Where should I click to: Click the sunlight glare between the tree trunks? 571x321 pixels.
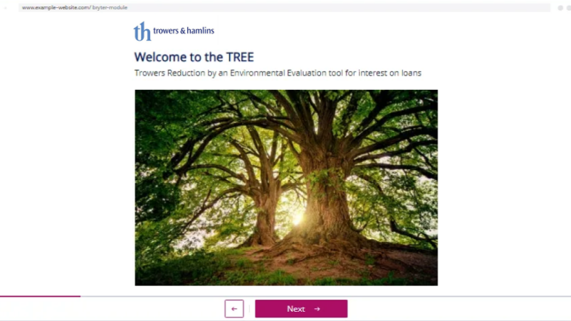click(x=297, y=217)
